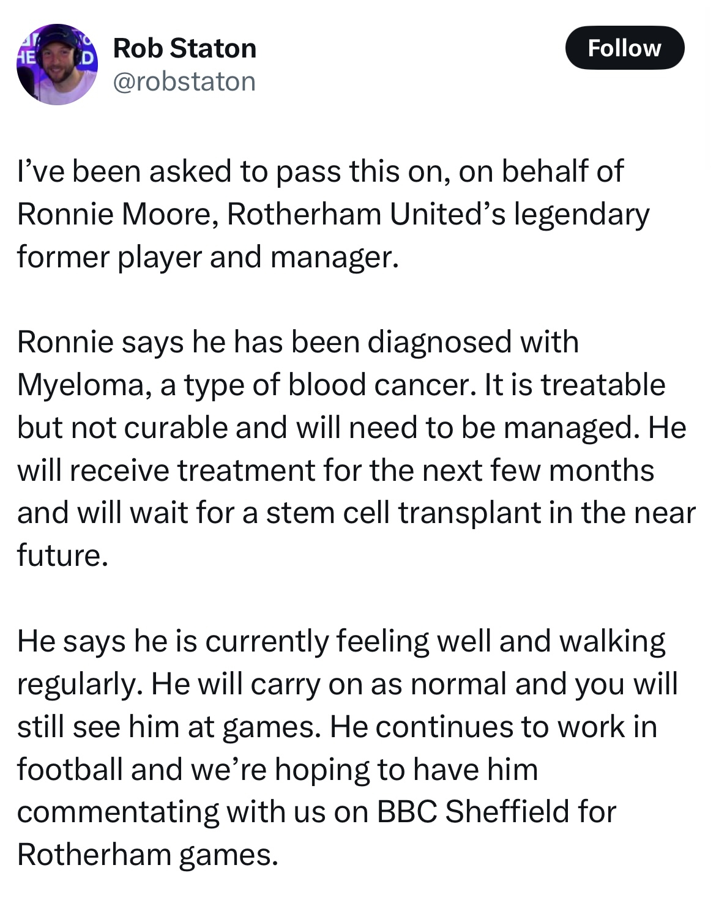Click the phrase "Rotherham games." at the end
The width and height of the screenshot is (716, 906).
147,855
